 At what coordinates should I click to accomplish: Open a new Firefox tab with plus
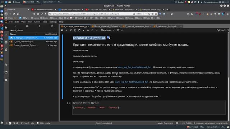coord(167,10)
